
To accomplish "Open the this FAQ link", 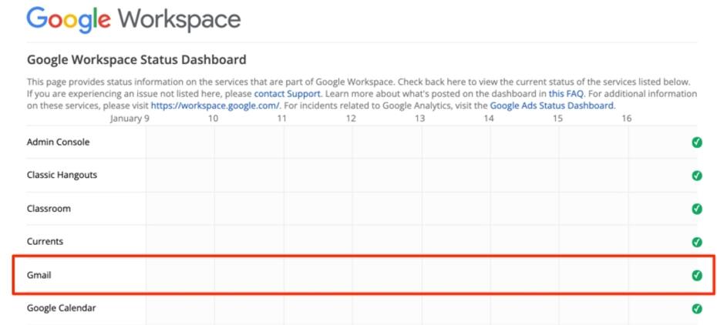I will 566,94.
